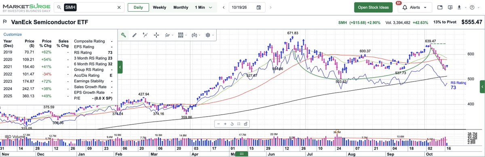Screen dimensions: 485x157
Task: Open chart settings gear icon
Action: tap(208, 35)
